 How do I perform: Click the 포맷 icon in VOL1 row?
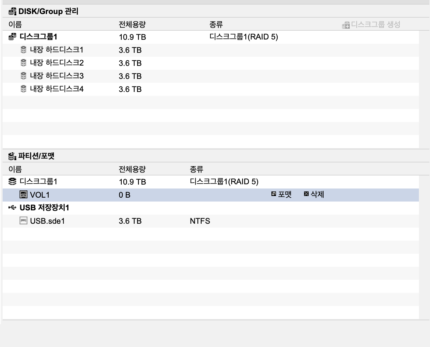click(x=273, y=194)
